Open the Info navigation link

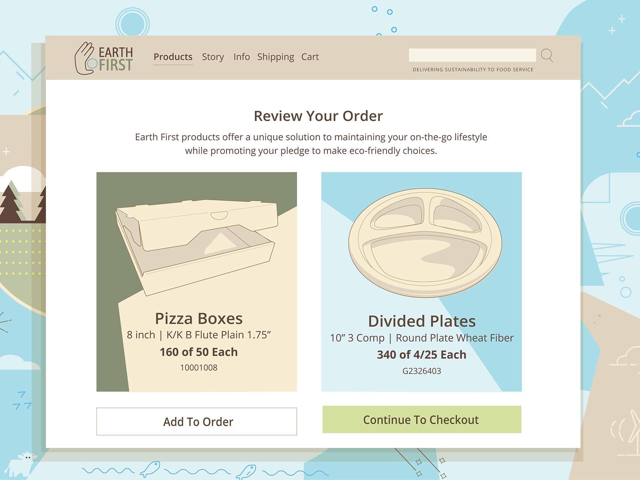click(x=242, y=57)
